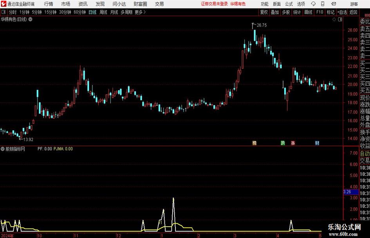Expand the 华锡有色(日线) title dropdown
Image resolution: width=370 pixels, height=238 pixels.
pos(31,19)
